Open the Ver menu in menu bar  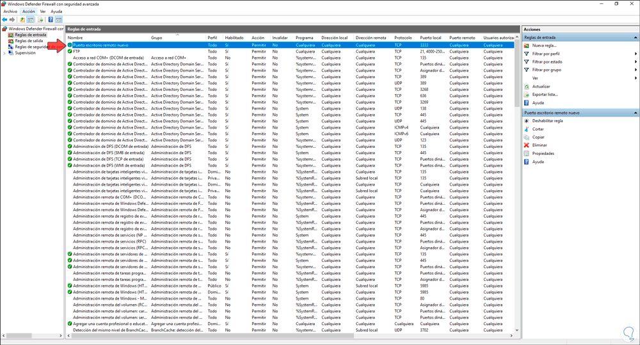[43, 12]
